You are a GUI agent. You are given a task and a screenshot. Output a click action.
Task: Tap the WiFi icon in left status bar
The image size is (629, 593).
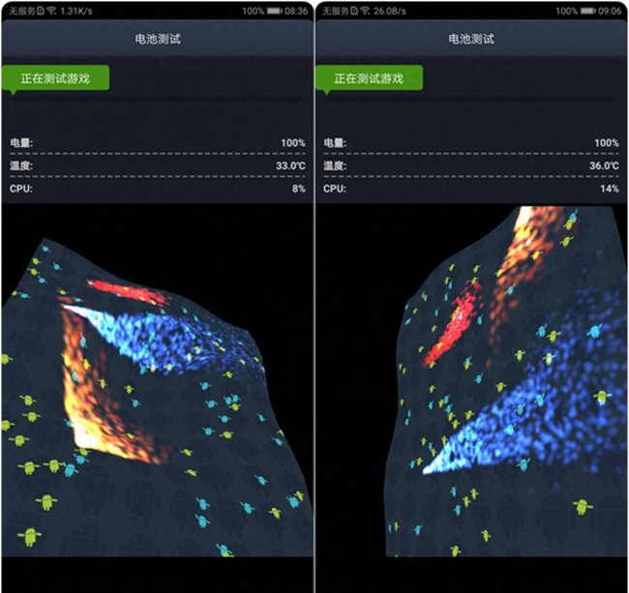pyautogui.click(x=51, y=11)
